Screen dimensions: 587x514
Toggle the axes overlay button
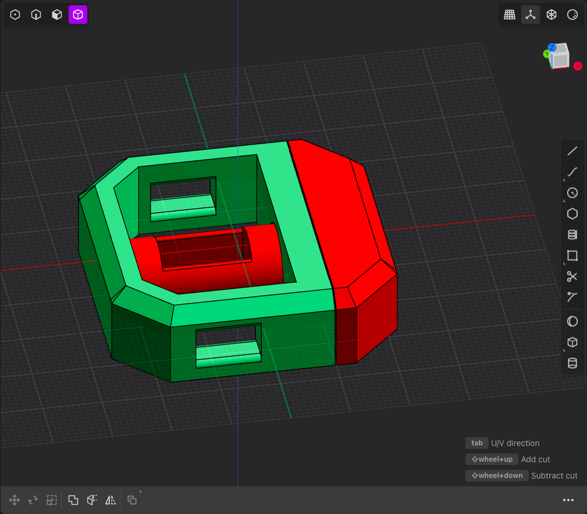point(531,15)
